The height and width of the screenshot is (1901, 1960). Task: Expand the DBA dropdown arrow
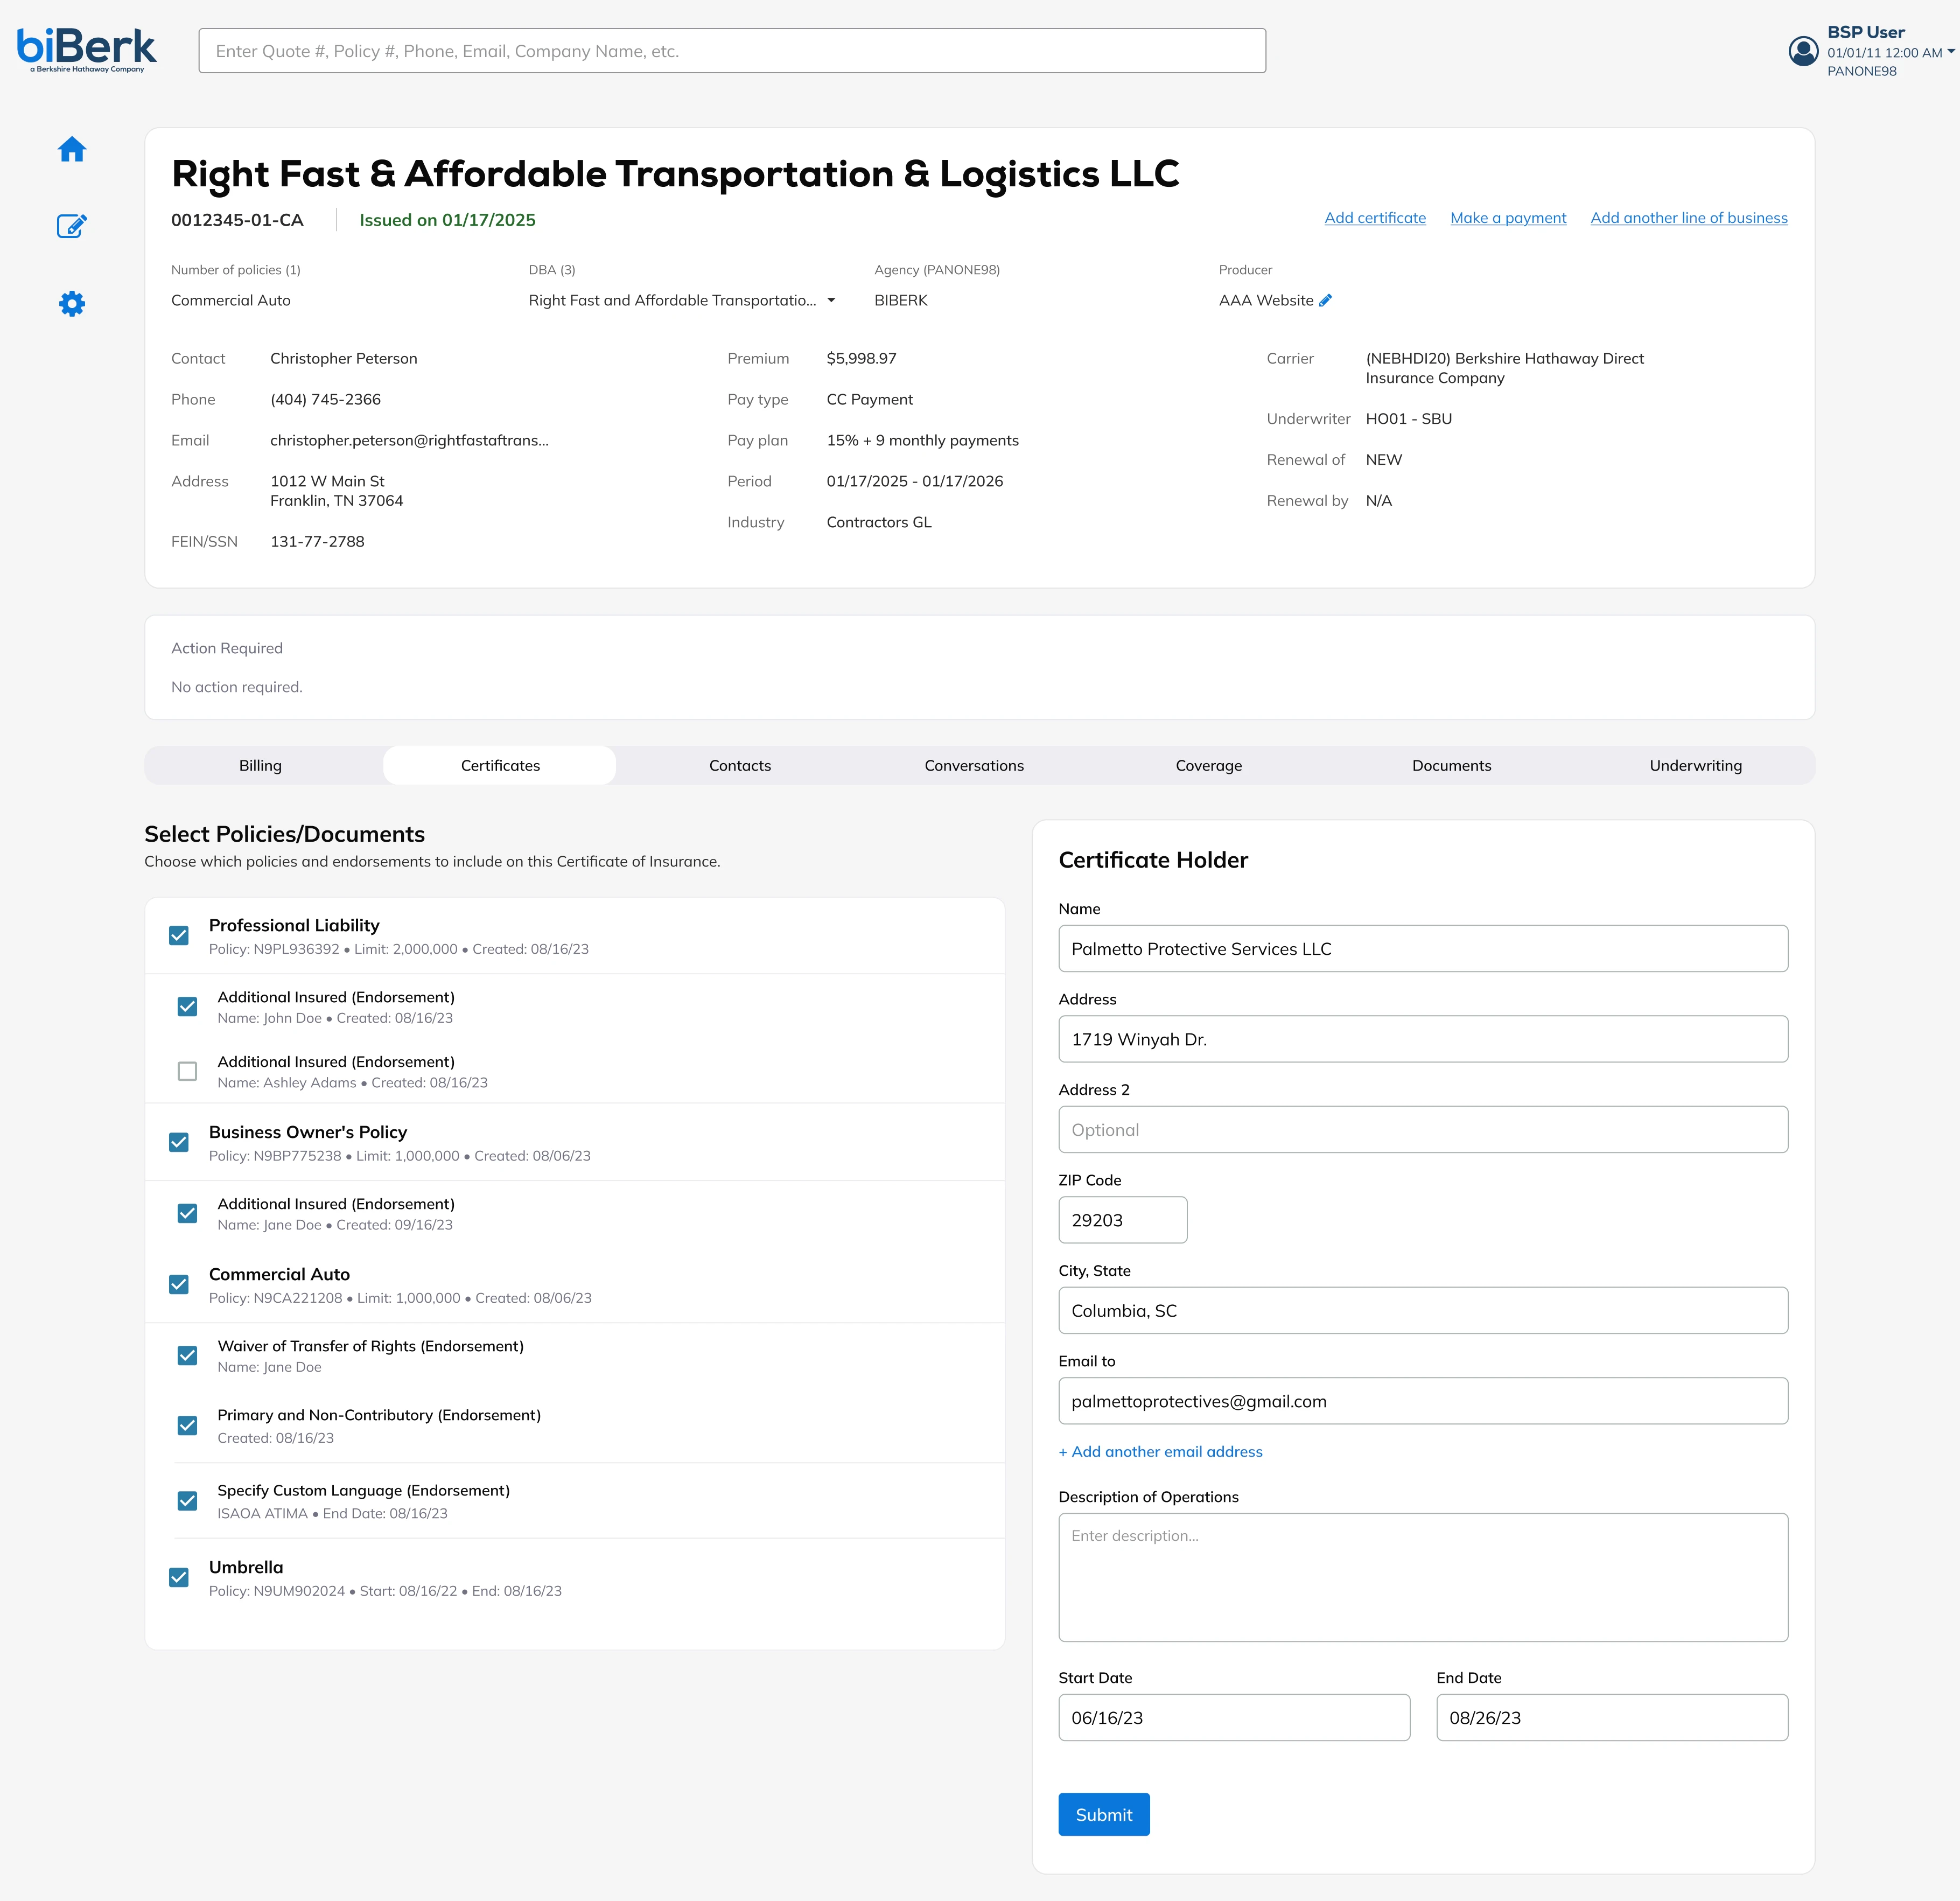tap(831, 300)
